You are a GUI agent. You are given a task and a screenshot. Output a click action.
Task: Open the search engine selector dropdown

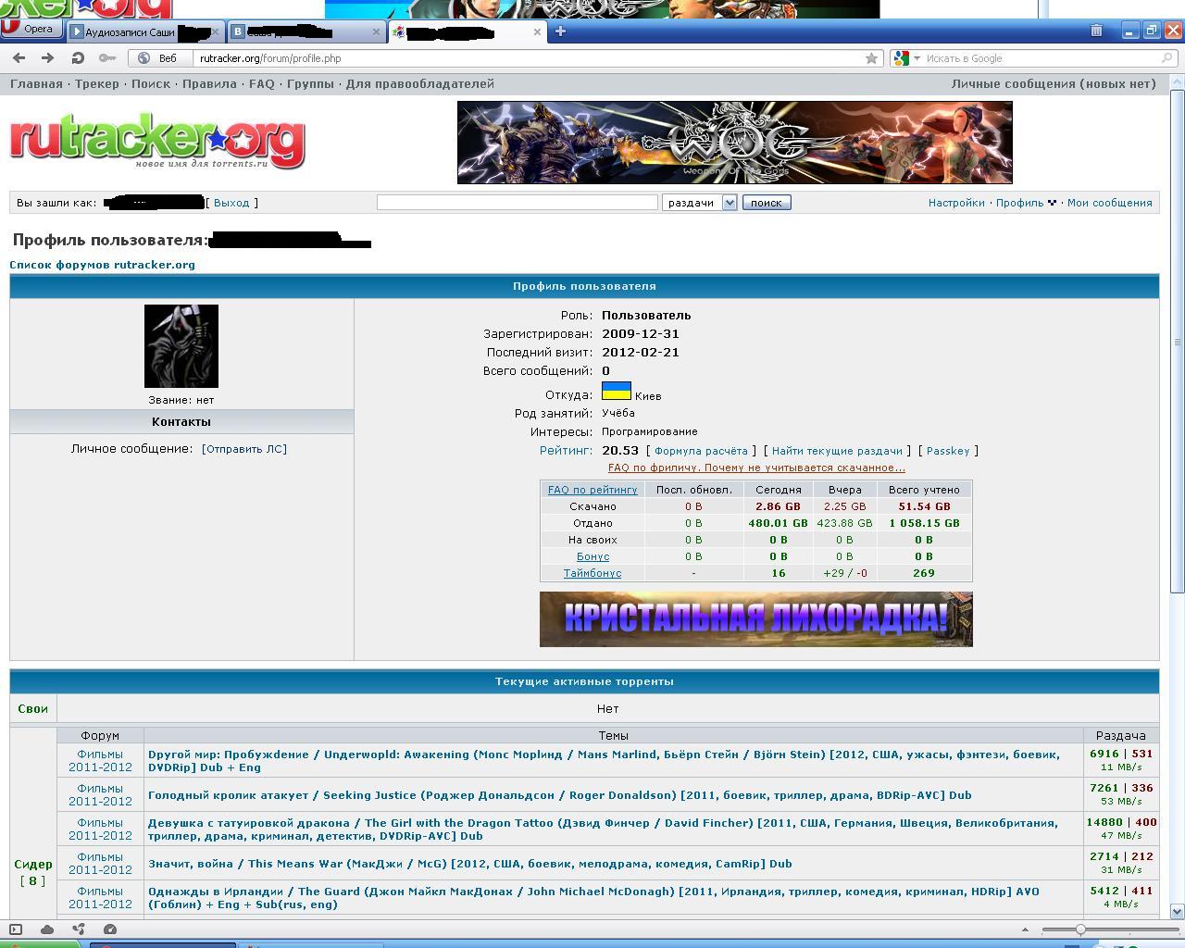(x=906, y=58)
